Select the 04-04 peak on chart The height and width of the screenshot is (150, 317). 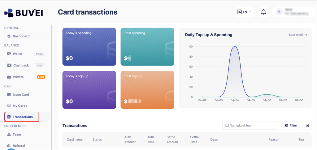click(235, 47)
